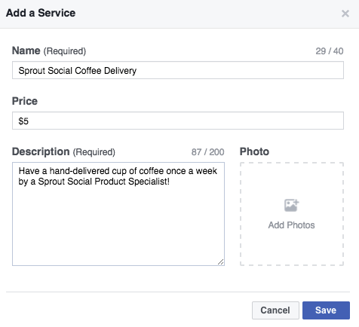Click into the Price field showing $5
Image resolution: width=359 pixels, height=327 pixels.
(178, 121)
